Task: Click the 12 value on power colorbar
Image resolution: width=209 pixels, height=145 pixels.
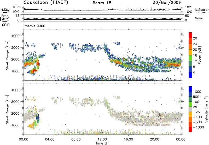Action: (195, 61)
